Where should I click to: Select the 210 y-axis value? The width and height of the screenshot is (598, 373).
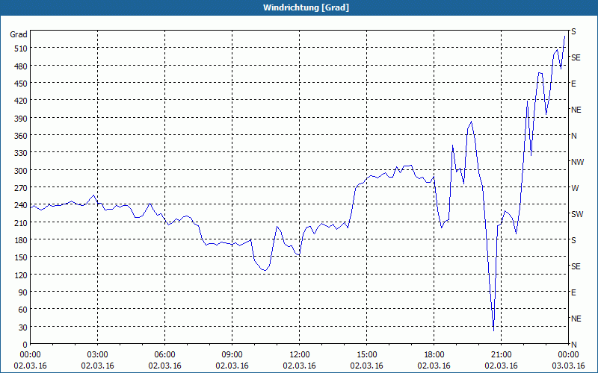(x=21, y=223)
